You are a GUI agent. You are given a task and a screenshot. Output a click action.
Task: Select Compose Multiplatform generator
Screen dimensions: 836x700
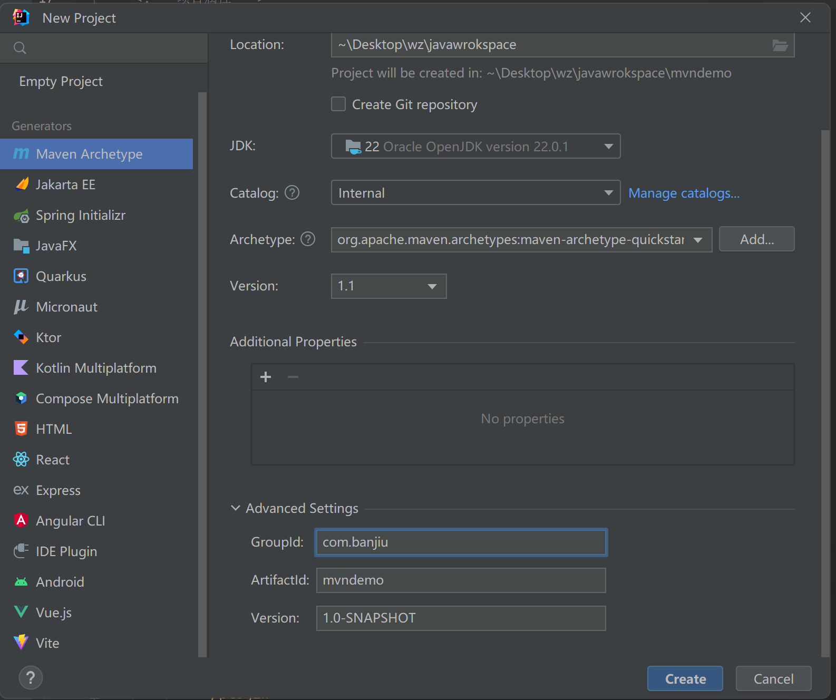pos(96,398)
